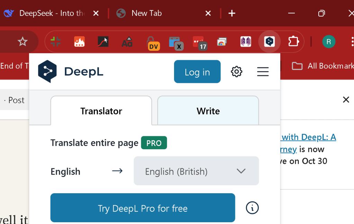The height and width of the screenshot is (224, 354).
Task: Open DeepL settings gear
Action: coord(236,72)
